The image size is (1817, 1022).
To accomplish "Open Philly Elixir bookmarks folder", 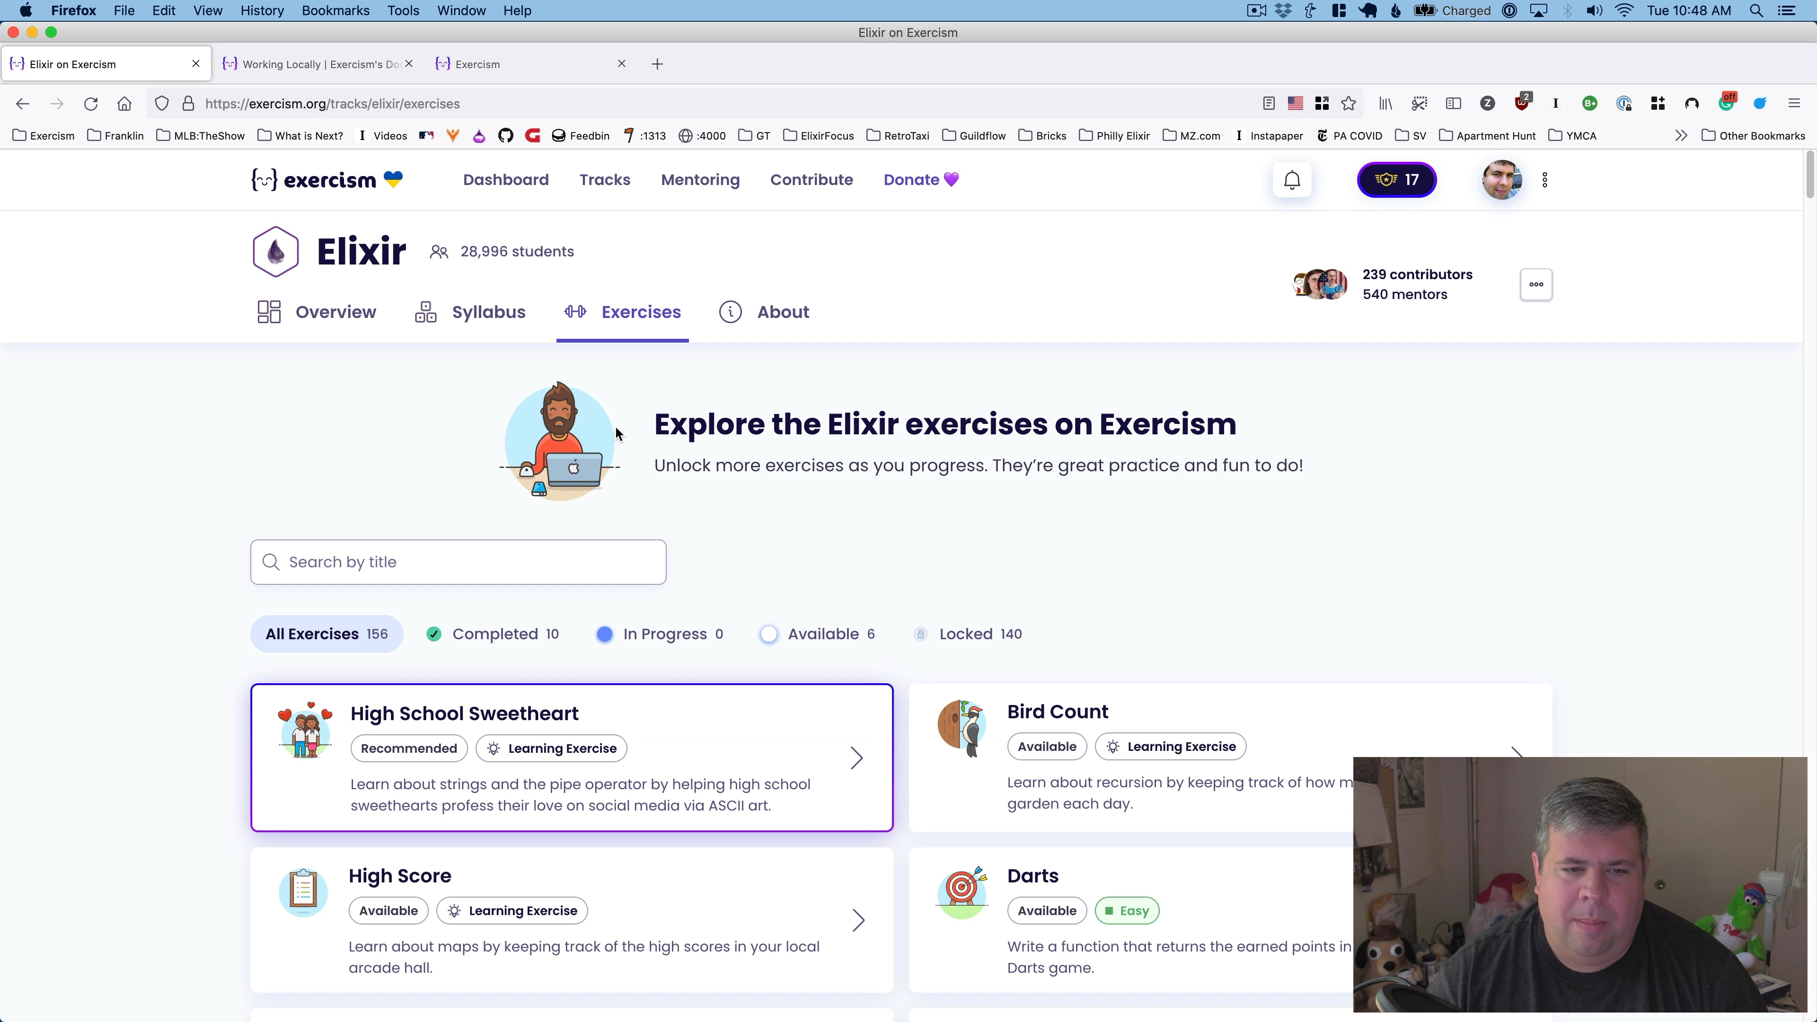I will [x=1114, y=135].
